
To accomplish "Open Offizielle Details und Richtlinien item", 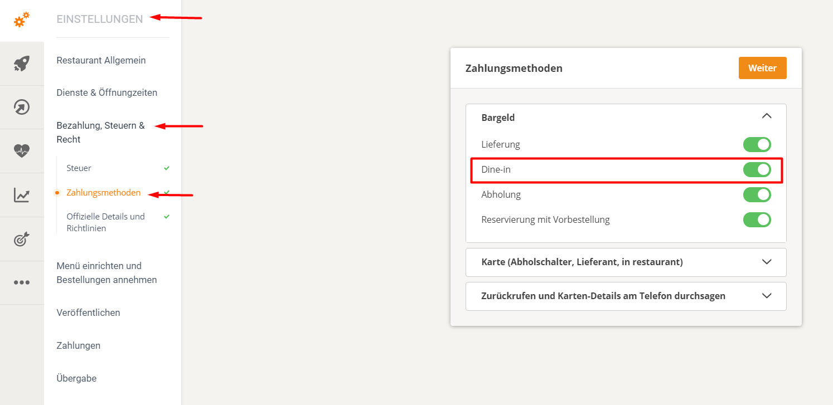I will (105, 222).
